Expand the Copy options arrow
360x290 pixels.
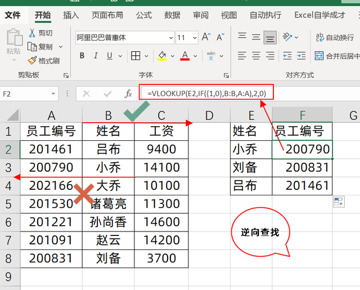pos(61,47)
